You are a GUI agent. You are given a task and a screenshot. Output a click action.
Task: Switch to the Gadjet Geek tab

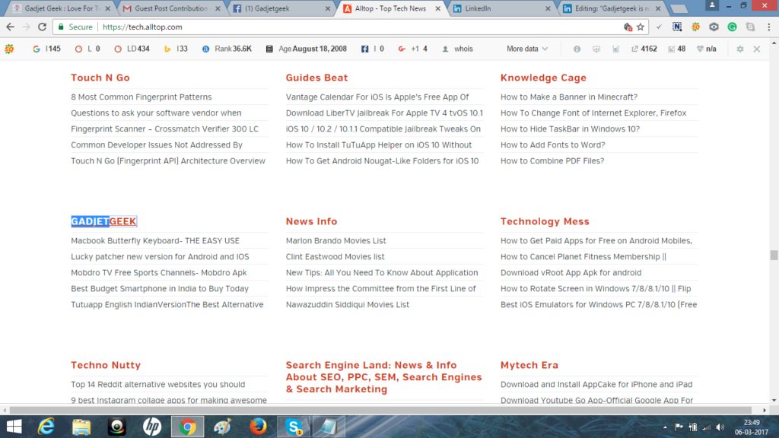click(x=62, y=8)
